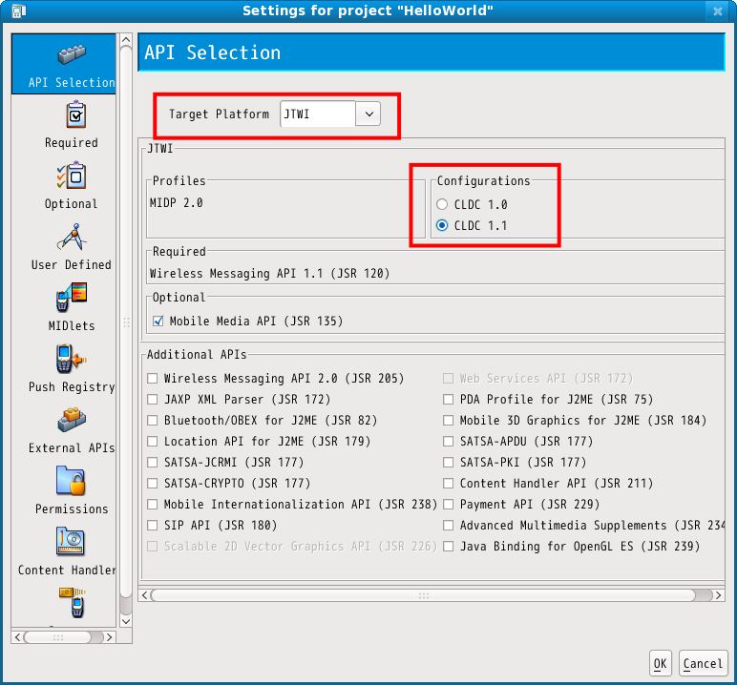This screenshot has width=737, height=685.
Task: Open the Required settings icon
Action: 71,117
